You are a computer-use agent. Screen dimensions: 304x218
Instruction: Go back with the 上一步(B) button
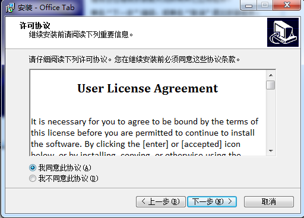161,201
